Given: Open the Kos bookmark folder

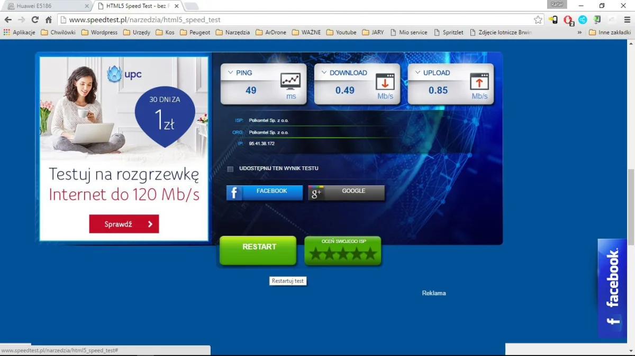Looking at the screenshot, I should (x=165, y=32).
